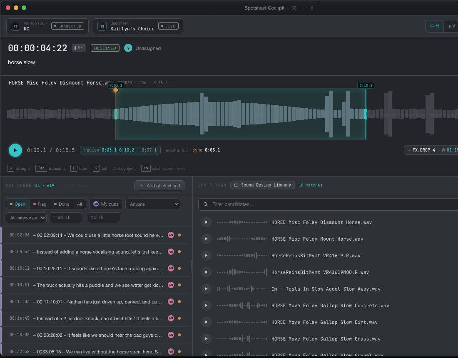Open cue 00:10:12 horse's face rubbing
The height and width of the screenshot is (358, 458).
(x=95, y=268)
